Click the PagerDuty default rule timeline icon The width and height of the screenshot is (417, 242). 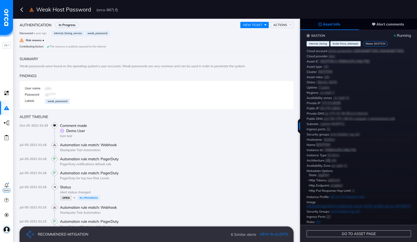coord(54,159)
